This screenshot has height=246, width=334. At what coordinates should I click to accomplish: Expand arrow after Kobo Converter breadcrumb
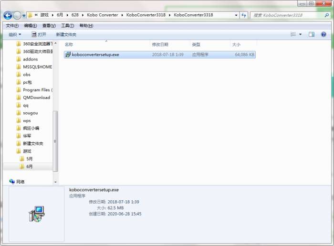[122, 15]
